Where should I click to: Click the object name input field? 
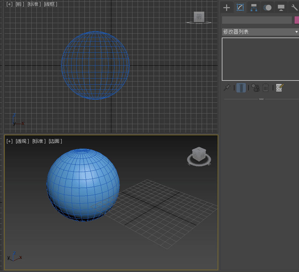(x=257, y=20)
